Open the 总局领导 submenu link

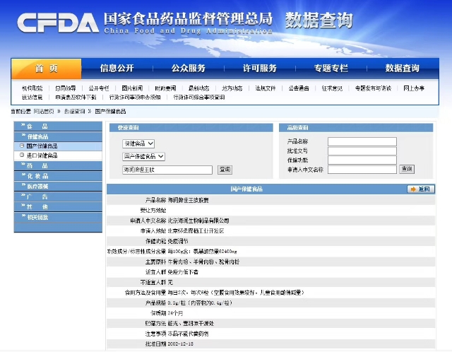(x=66, y=88)
